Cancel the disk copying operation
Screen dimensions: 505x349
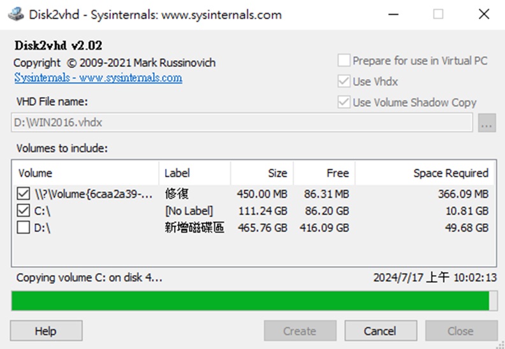pos(381,331)
